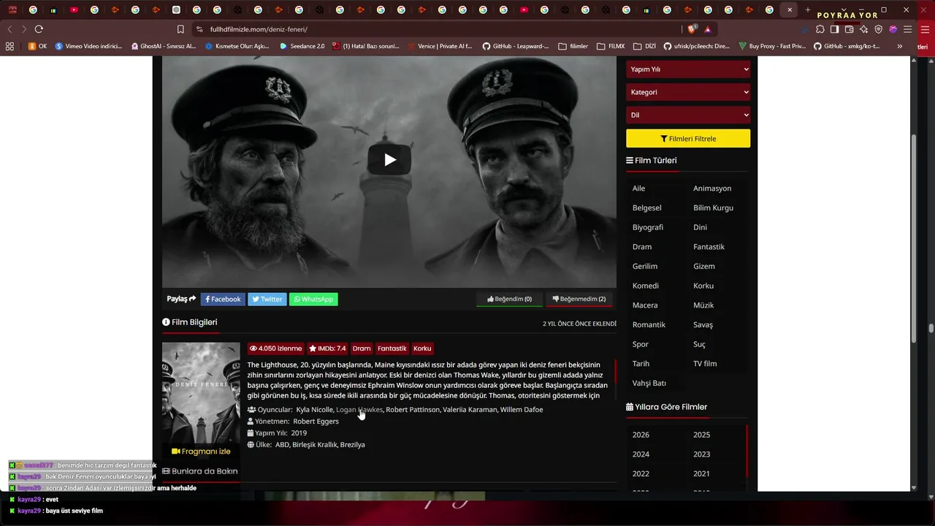Open the Komedi genre

point(646,286)
